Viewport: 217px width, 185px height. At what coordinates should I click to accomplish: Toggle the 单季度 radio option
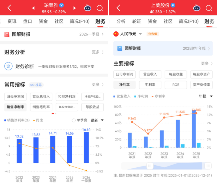74,120
